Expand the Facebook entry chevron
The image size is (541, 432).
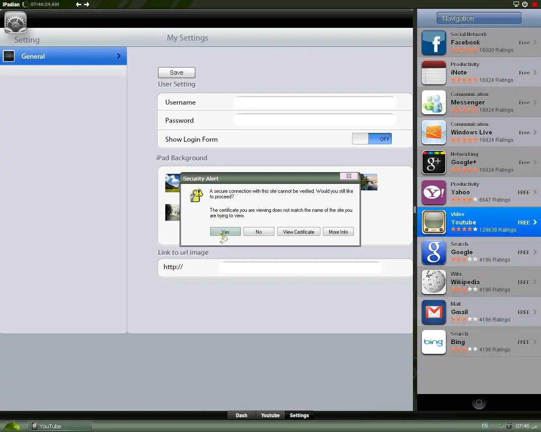(x=535, y=43)
